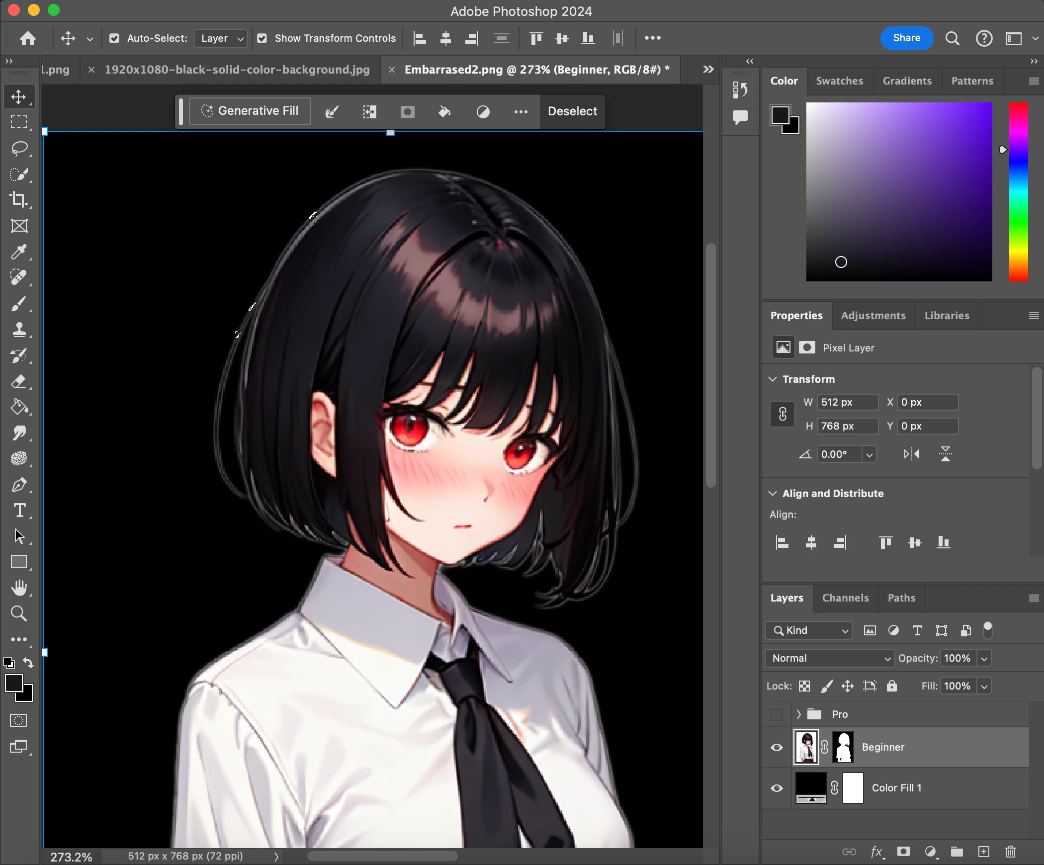Select the Zoom tool
Viewport: 1044px width, 865px height.
click(x=19, y=613)
